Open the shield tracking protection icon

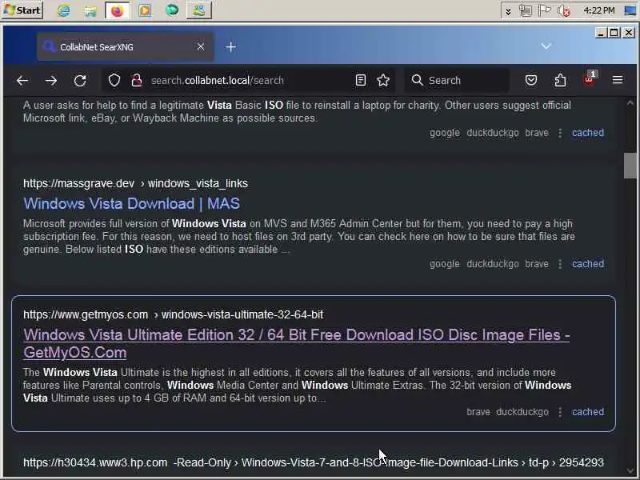(x=114, y=81)
